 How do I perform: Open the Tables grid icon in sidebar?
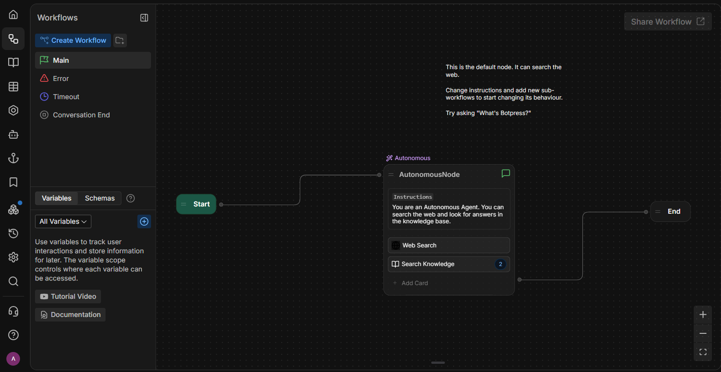pos(14,86)
